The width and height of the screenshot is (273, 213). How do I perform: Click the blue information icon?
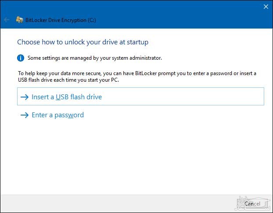21,58
